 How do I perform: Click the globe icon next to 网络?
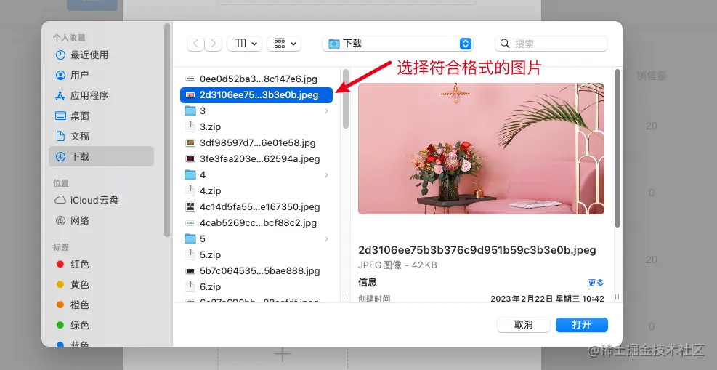point(60,221)
